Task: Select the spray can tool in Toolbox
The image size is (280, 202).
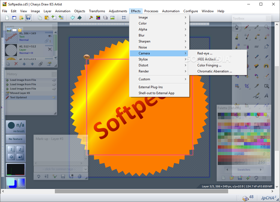Action: click(x=247, y=47)
